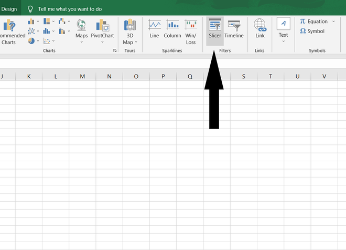Click the PivotChart icon

(x=102, y=25)
